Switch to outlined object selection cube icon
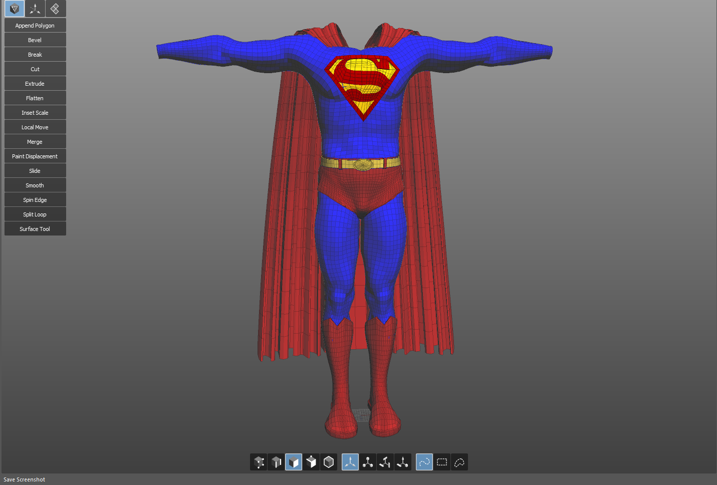The height and width of the screenshot is (485, 717). (329, 462)
